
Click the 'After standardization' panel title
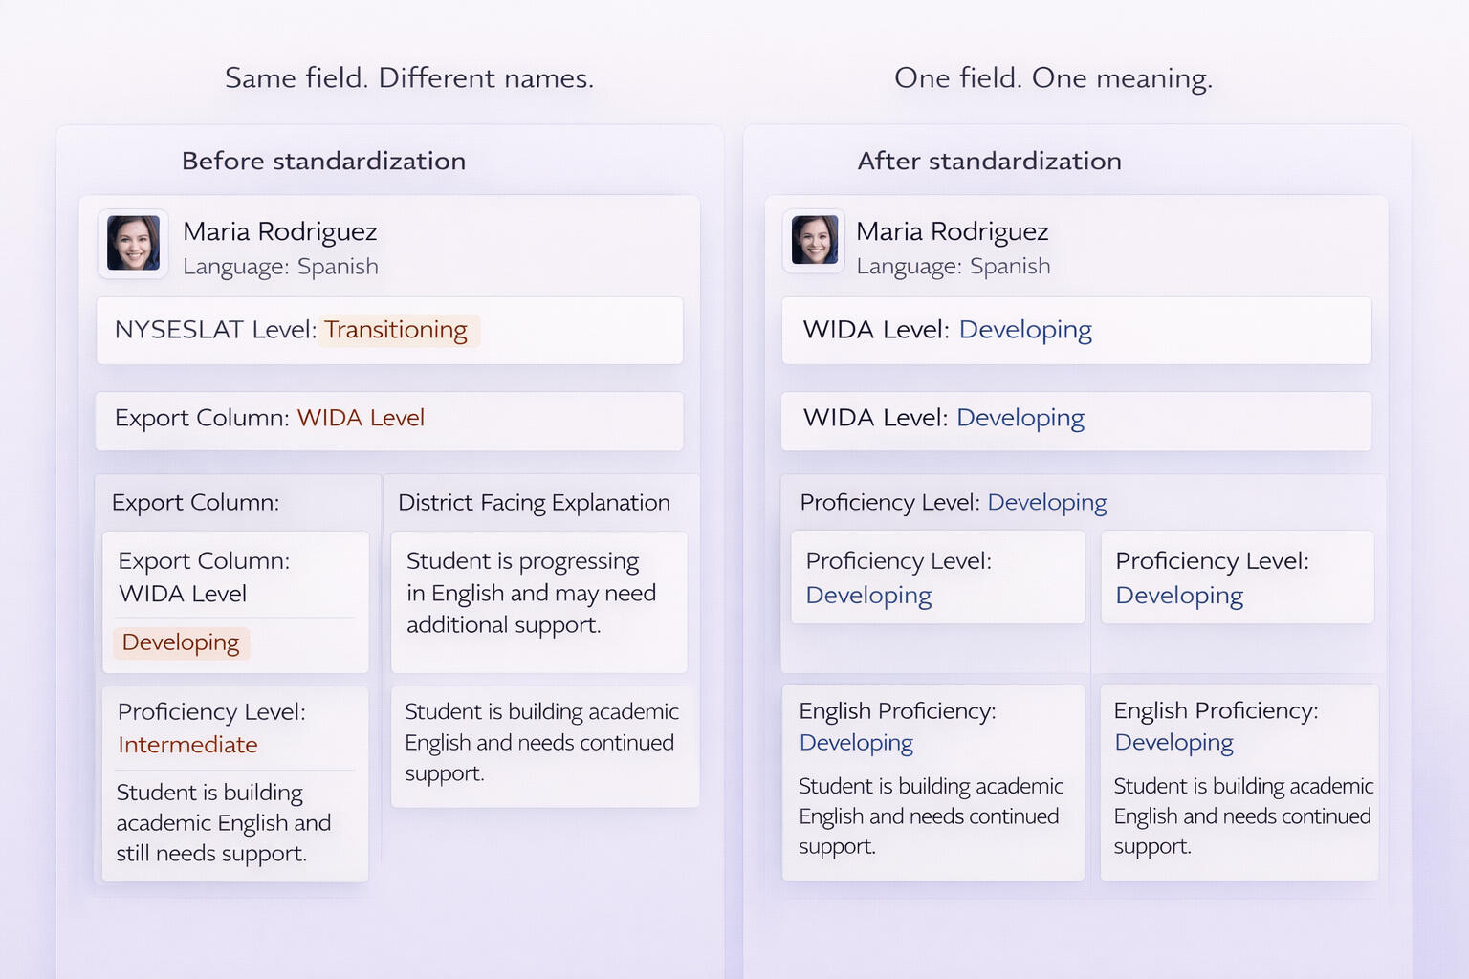[989, 162]
